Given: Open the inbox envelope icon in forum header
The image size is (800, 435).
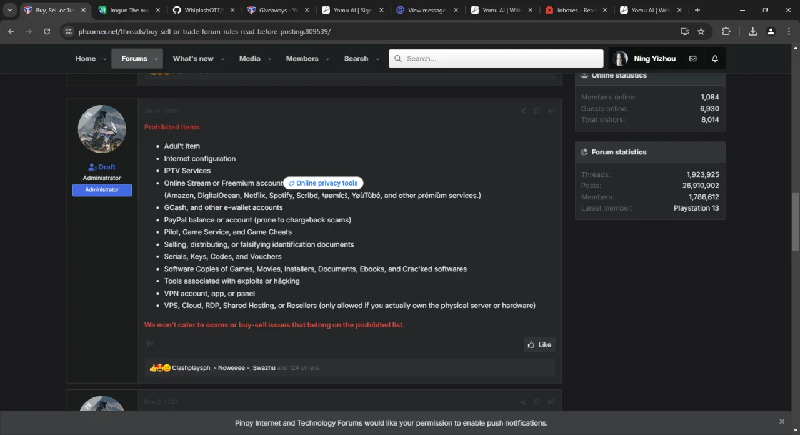Looking at the screenshot, I should [x=692, y=59].
